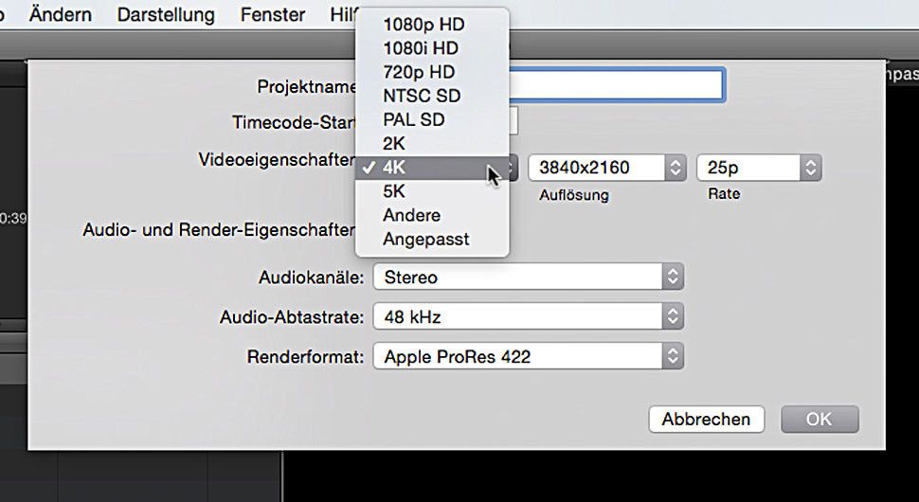Pick the Angepasst format option

[425, 240]
